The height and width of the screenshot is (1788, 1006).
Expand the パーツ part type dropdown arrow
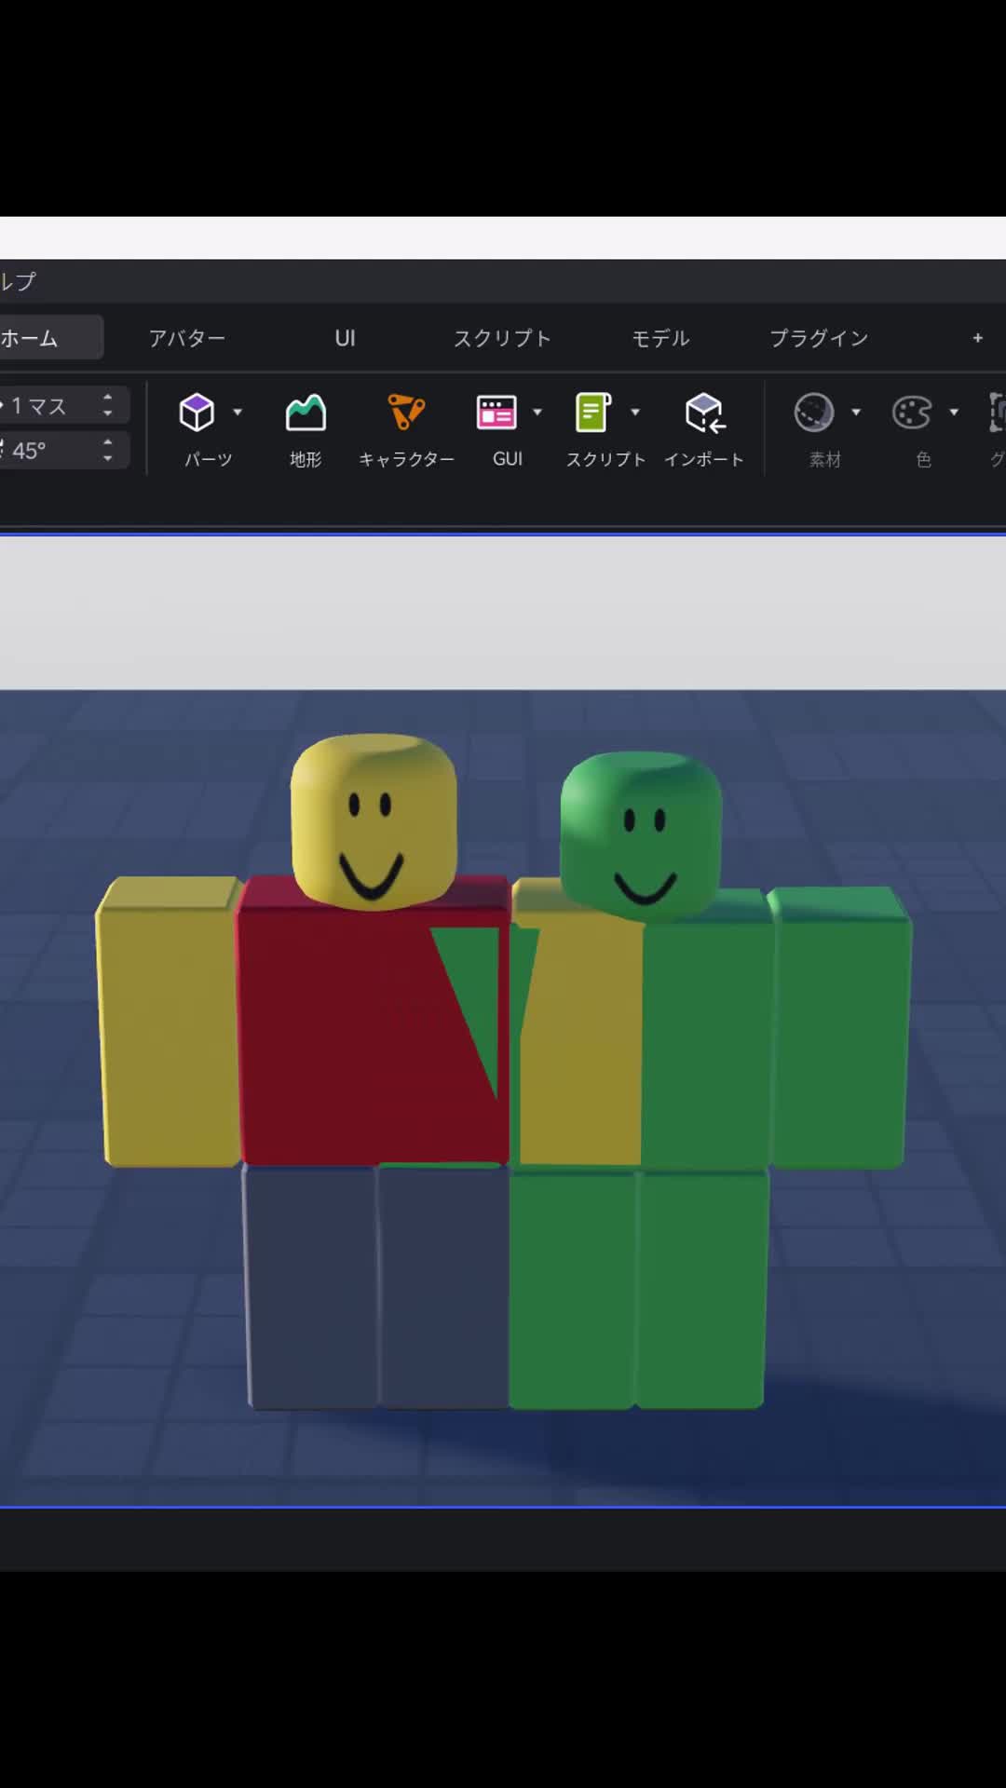(238, 412)
